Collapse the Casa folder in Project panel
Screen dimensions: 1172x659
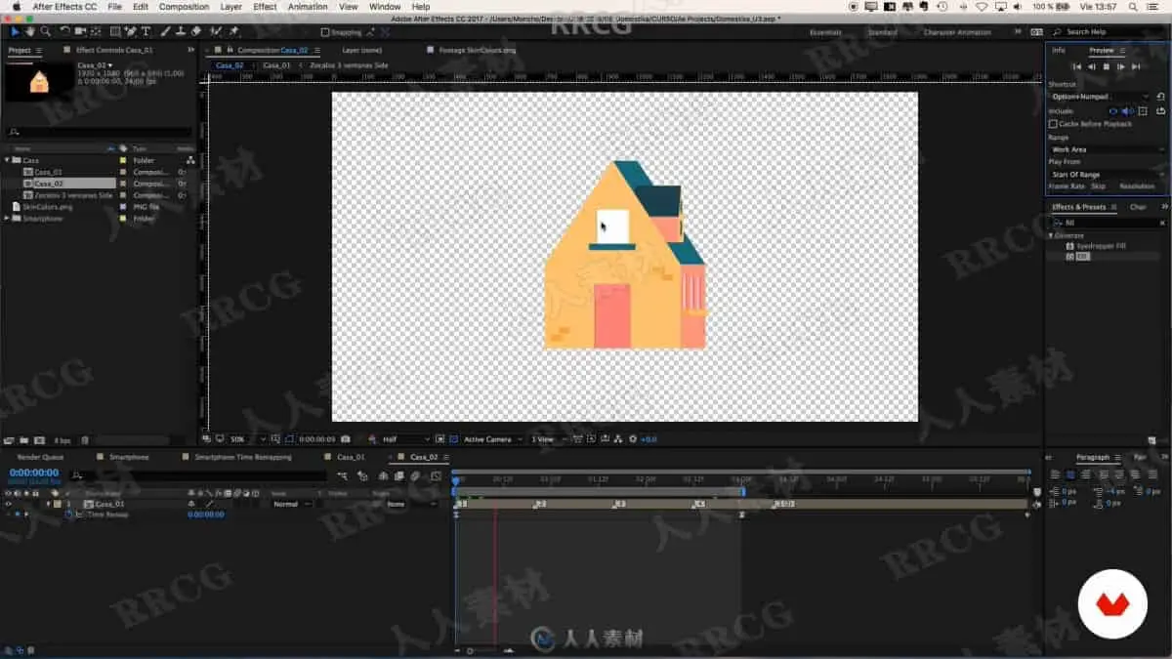coord(8,160)
